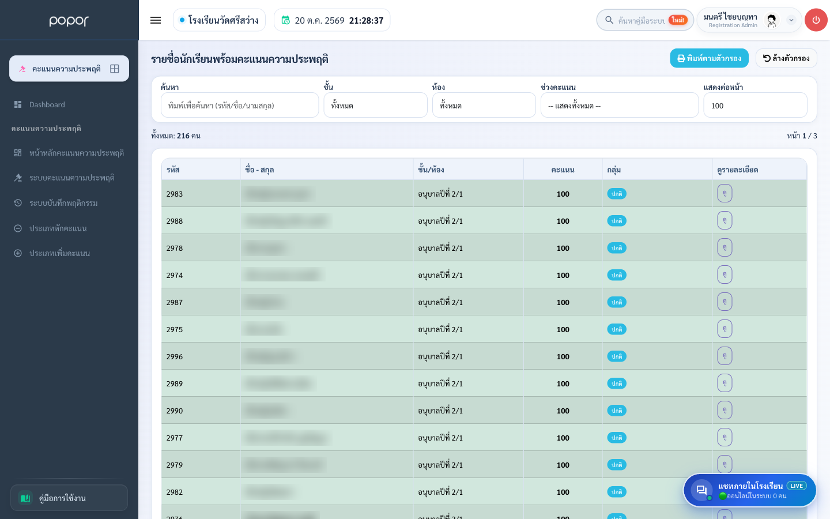Open ประเภทเพิ่มคะแนน menu item
This screenshot has width=830, height=519.
(x=69, y=253)
